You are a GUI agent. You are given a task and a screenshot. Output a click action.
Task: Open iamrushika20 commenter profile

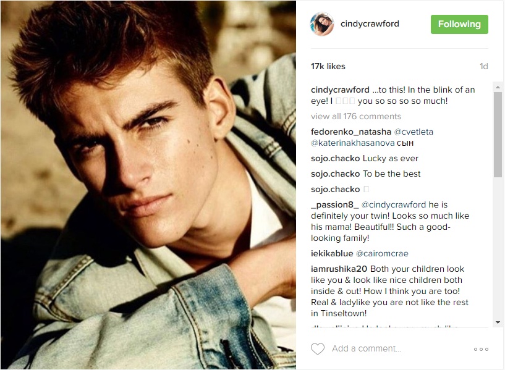[x=339, y=269]
